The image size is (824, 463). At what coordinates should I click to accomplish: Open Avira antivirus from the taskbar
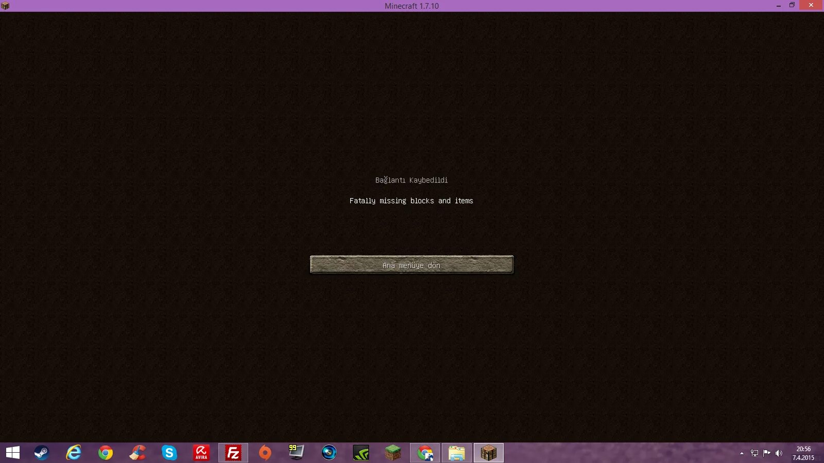(201, 453)
